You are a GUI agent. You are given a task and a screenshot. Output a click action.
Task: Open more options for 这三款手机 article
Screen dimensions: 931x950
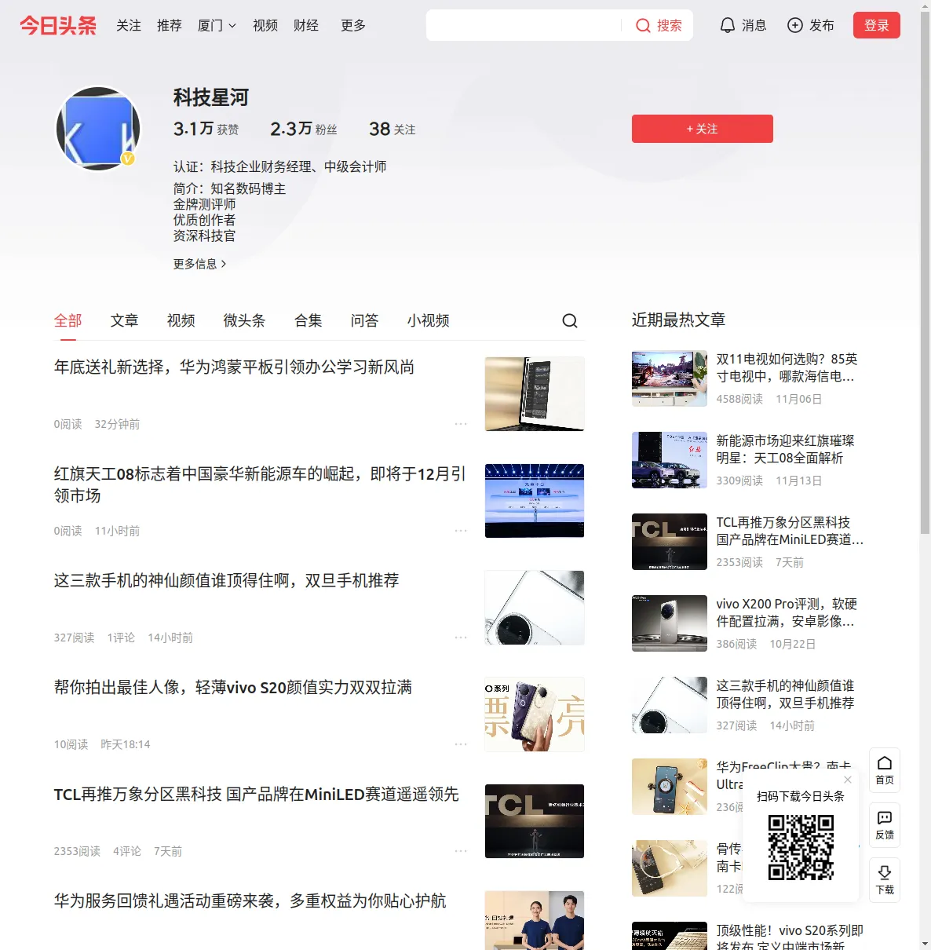pos(461,638)
